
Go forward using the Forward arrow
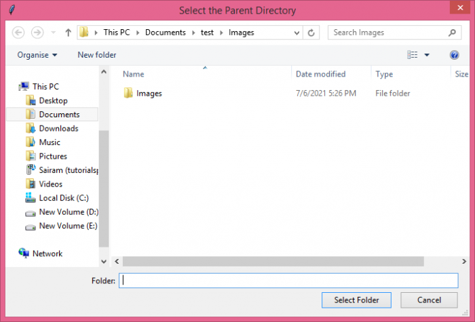coord(37,33)
